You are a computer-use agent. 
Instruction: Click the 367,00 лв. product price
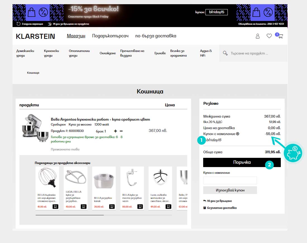tap(158, 131)
